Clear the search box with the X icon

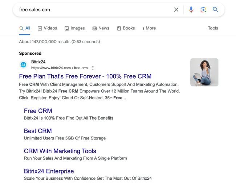coord(176,10)
